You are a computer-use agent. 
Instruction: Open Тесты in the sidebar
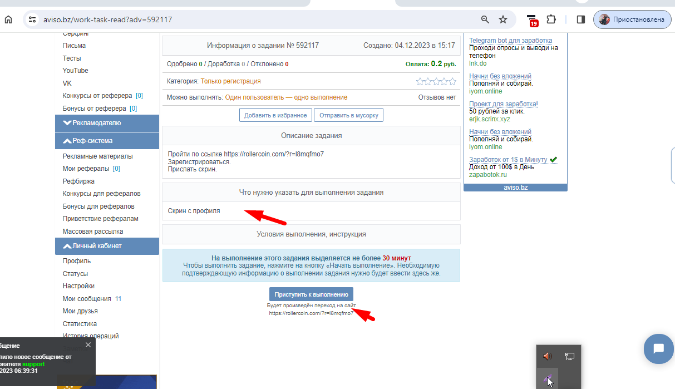pos(72,58)
